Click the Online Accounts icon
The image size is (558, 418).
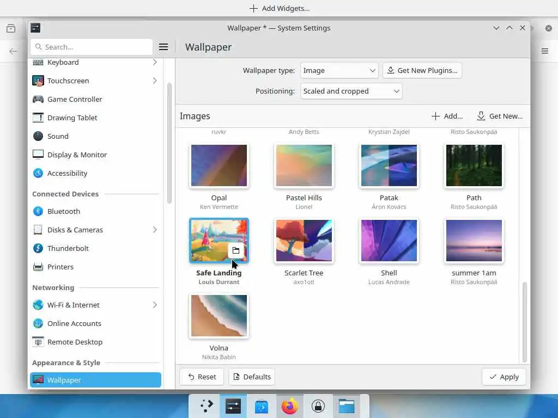(38, 323)
